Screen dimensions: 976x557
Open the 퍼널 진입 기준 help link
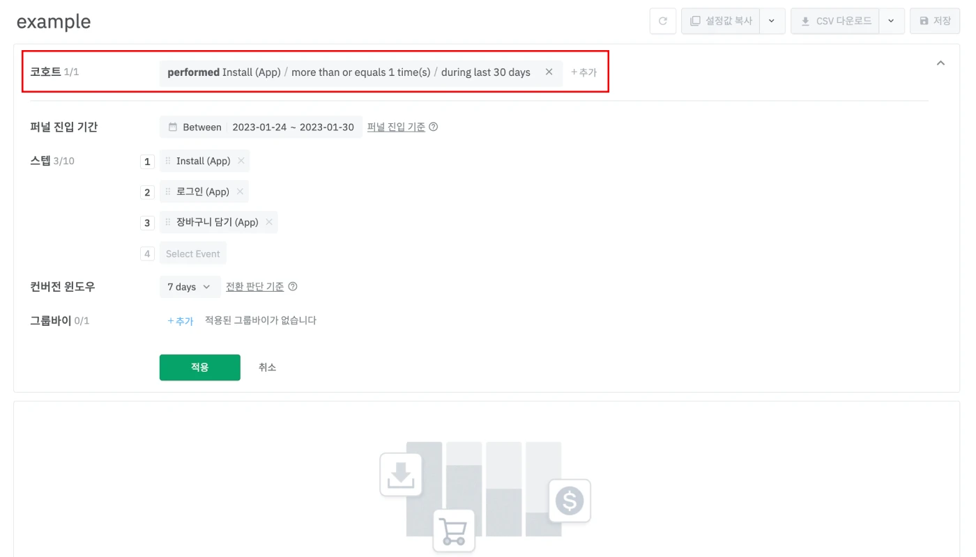click(396, 127)
